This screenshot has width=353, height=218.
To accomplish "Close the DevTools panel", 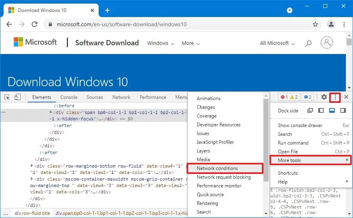I will pos(346,97).
